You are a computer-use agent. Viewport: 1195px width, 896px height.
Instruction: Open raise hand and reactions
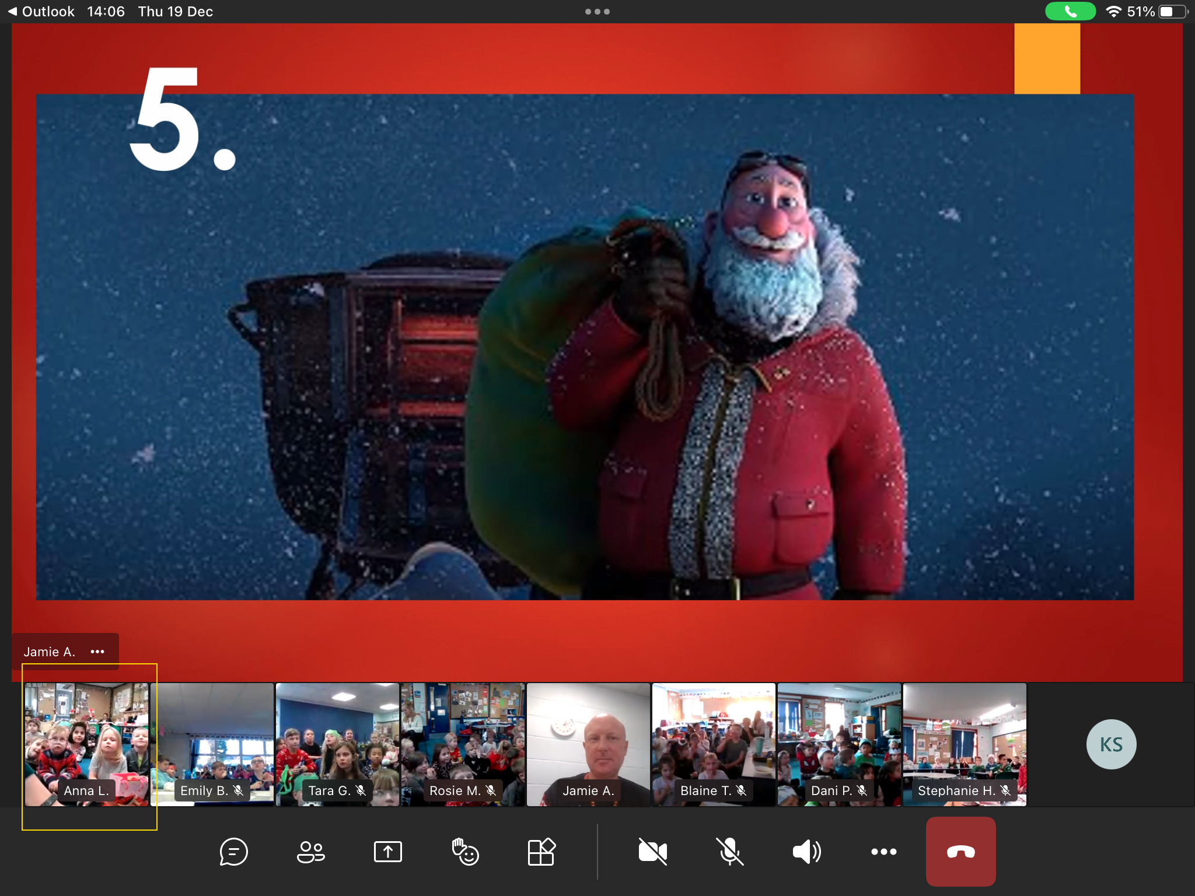point(465,852)
